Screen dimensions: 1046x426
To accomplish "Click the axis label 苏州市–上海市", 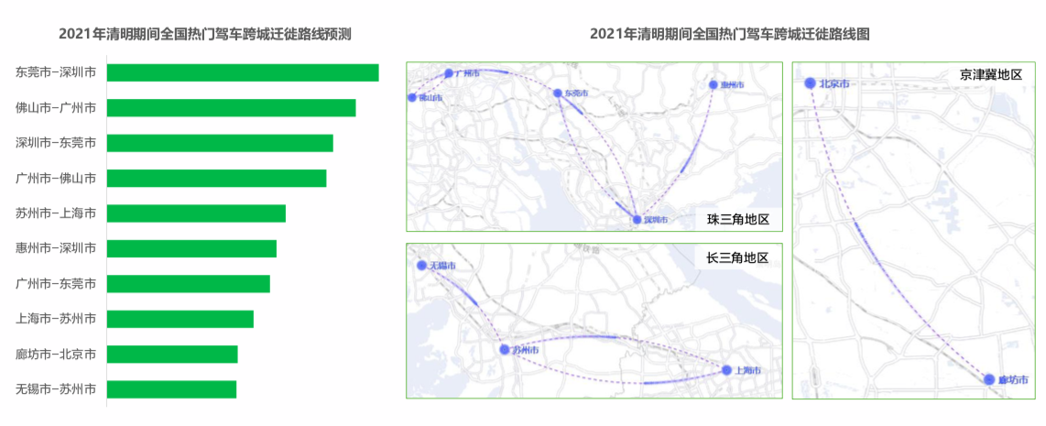I will click(56, 213).
